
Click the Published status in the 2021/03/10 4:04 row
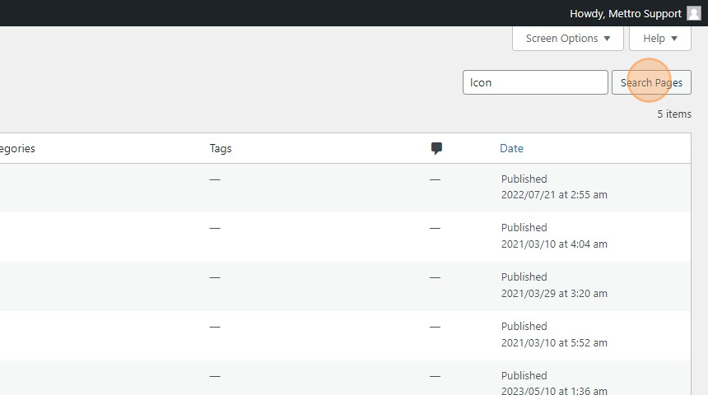pos(524,227)
